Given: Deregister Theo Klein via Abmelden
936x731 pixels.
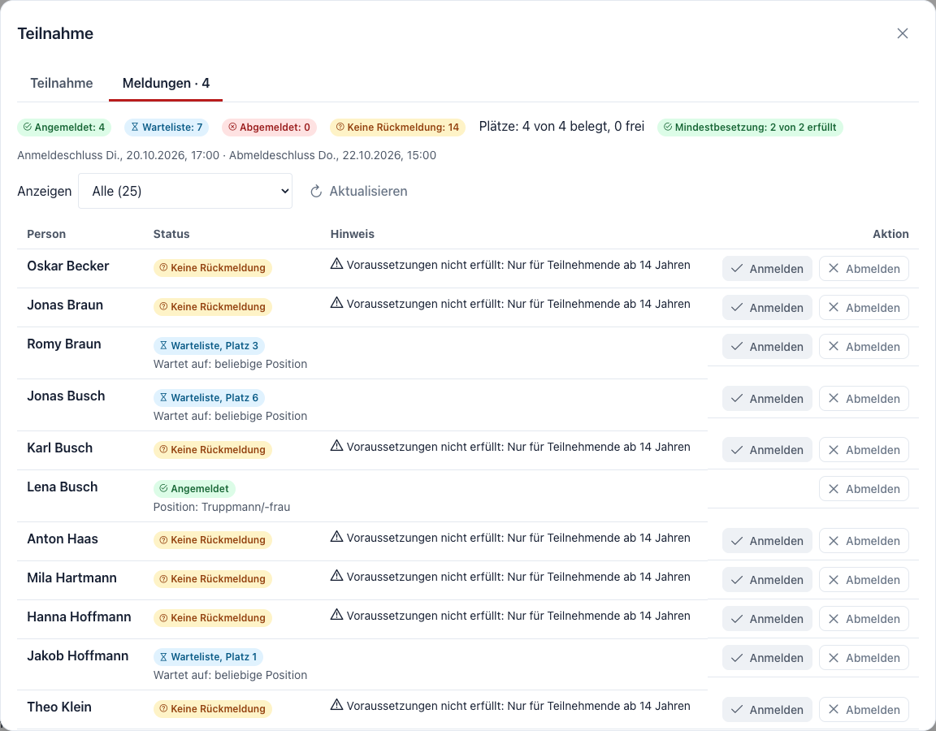Looking at the screenshot, I should (864, 710).
